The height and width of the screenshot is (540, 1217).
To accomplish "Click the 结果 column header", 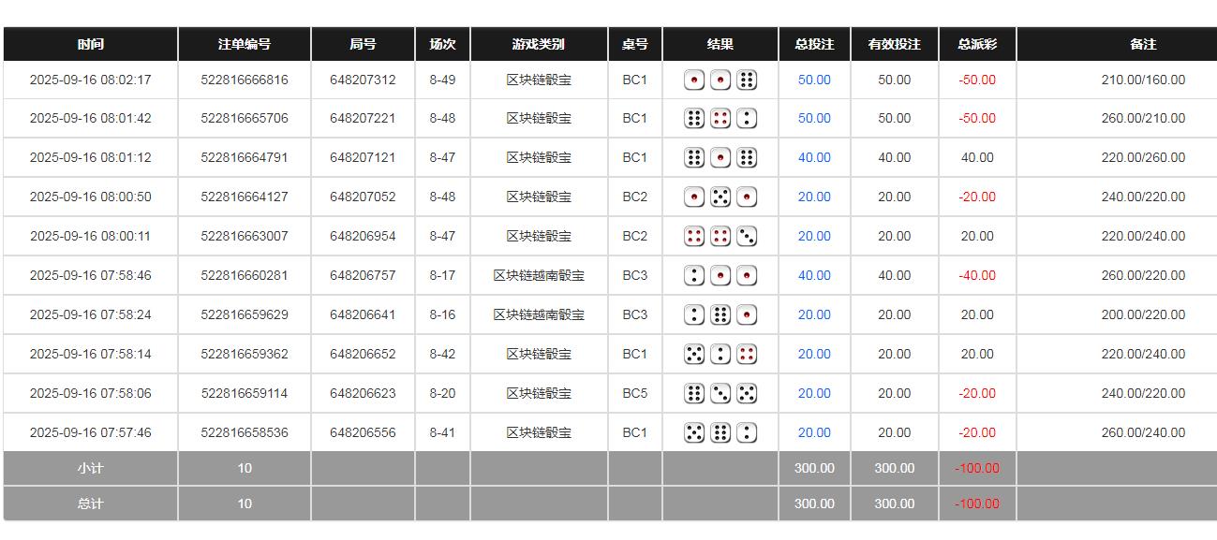I will [x=720, y=44].
